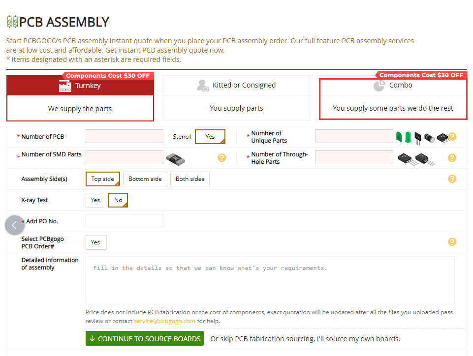This screenshot has height=356, width=473.
Task: Click the help icon in PCB Order# row
Action: [452, 242]
